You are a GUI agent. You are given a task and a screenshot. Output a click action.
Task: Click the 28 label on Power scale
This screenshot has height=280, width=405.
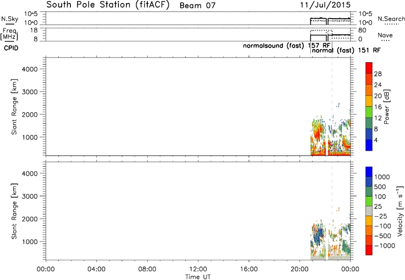378,74
